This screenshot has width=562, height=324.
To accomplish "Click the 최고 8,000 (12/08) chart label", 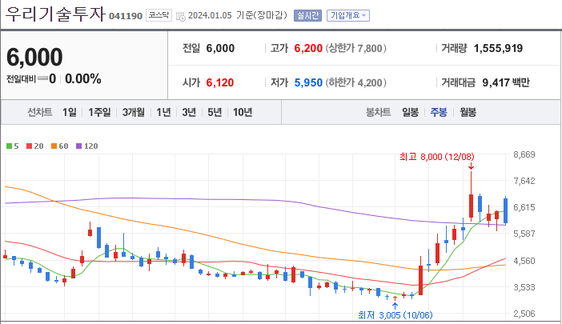I will [437, 157].
